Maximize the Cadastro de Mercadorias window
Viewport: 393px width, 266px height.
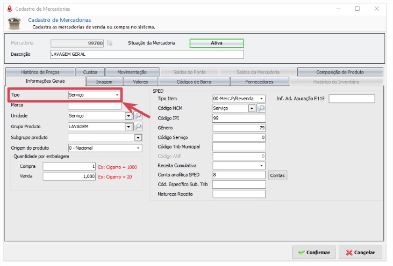(x=358, y=9)
